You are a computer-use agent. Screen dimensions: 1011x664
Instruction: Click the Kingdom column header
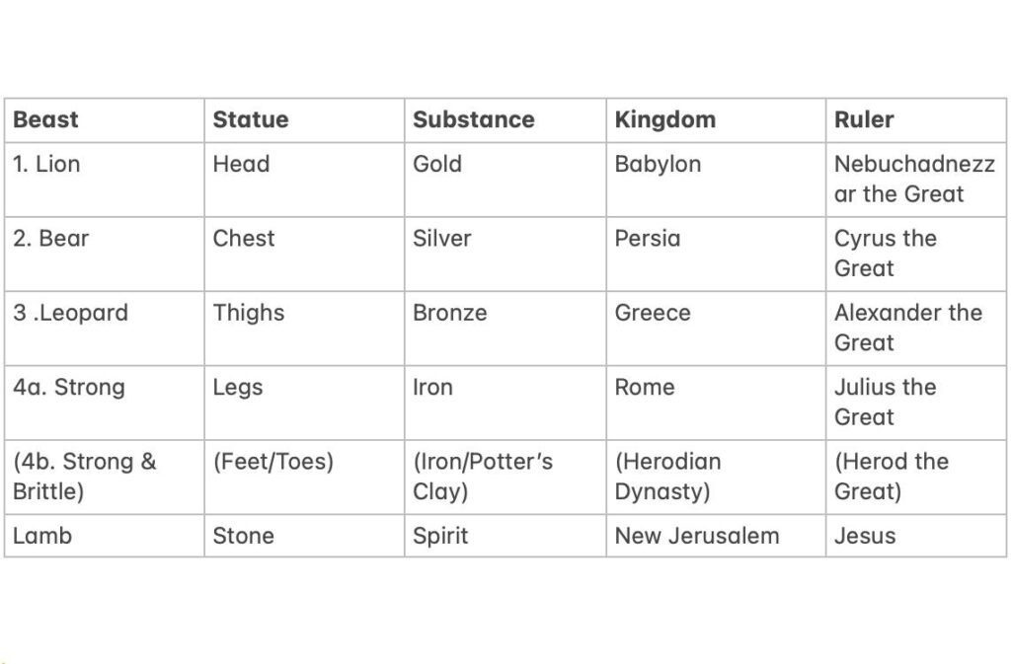click(664, 120)
